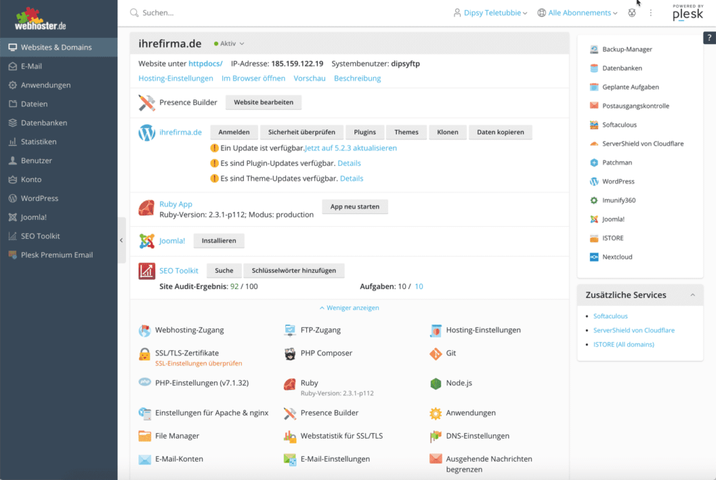This screenshot has width=716, height=480.
Task: Click the Jetzt auf 5.2.3 aktualisieren link
Action: [351, 148]
